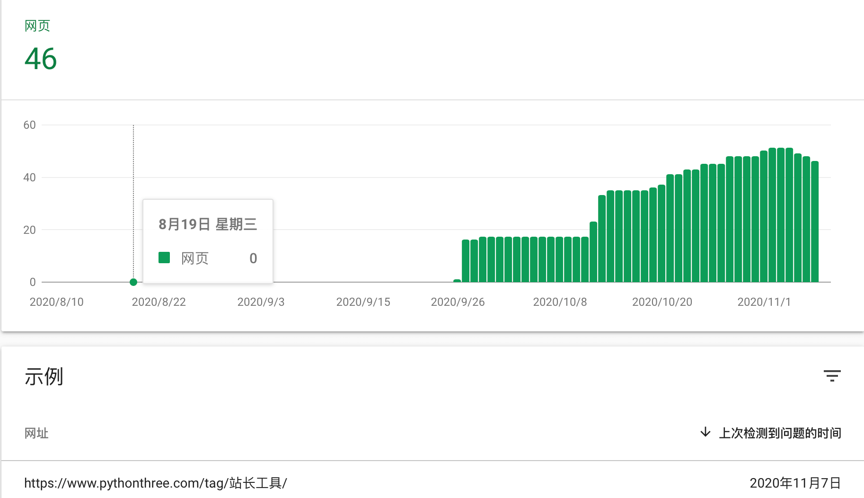Image resolution: width=864 pixels, height=498 pixels.
Task: Click the sort-descending arrow icon
Action: 705,432
